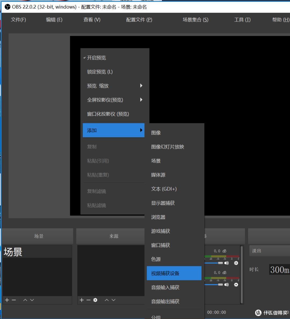
Task: Remove selected scene with minus icon
Action: 14,300
